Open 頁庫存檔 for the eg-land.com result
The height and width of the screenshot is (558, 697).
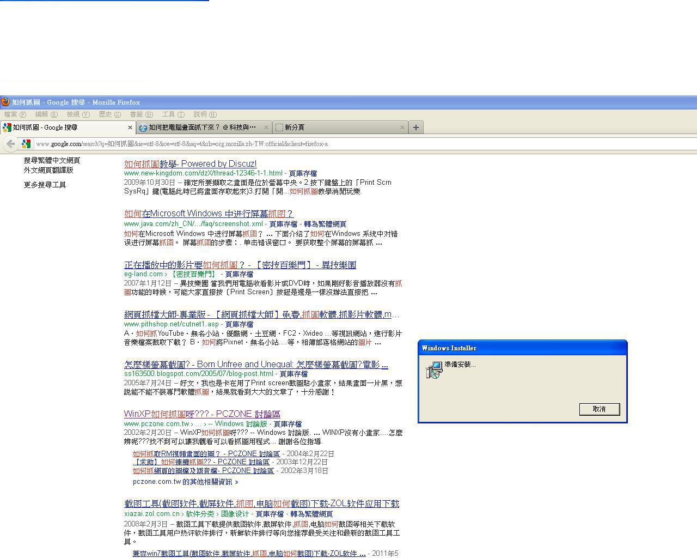(239, 274)
